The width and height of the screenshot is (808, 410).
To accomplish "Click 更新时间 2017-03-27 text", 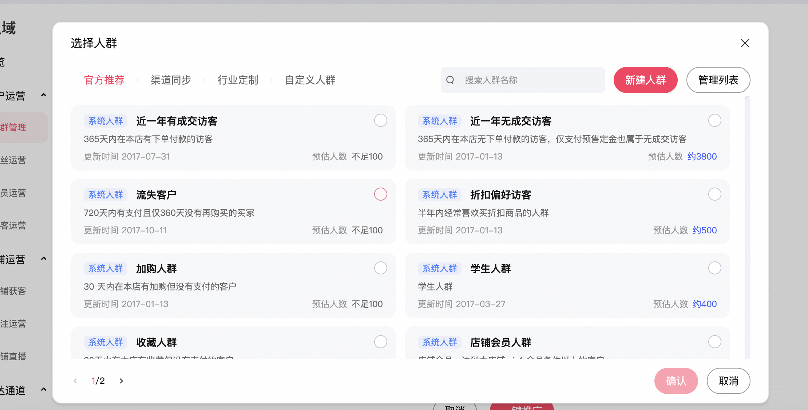I will (x=462, y=304).
